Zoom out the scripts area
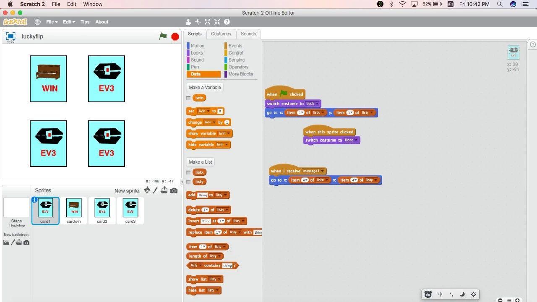Image resolution: width=537 pixels, height=302 pixels. click(x=500, y=300)
